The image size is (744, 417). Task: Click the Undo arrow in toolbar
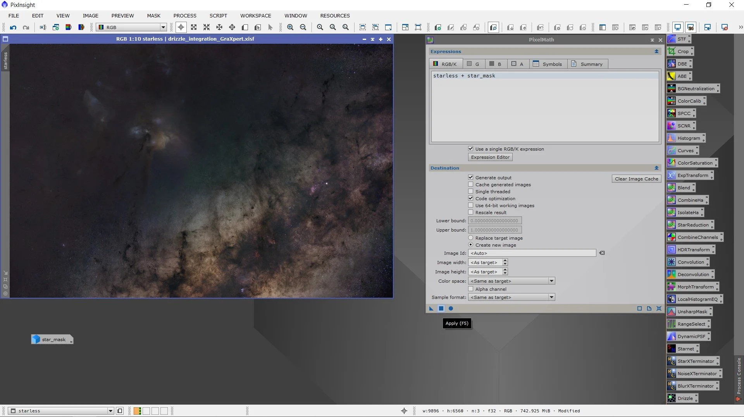pos(13,27)
